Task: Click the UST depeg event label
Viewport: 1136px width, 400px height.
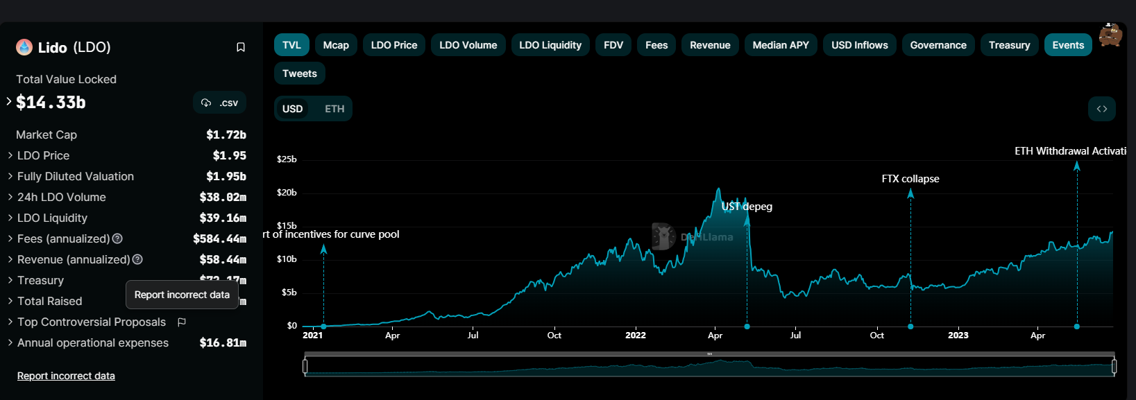Action: click(747, 207)
